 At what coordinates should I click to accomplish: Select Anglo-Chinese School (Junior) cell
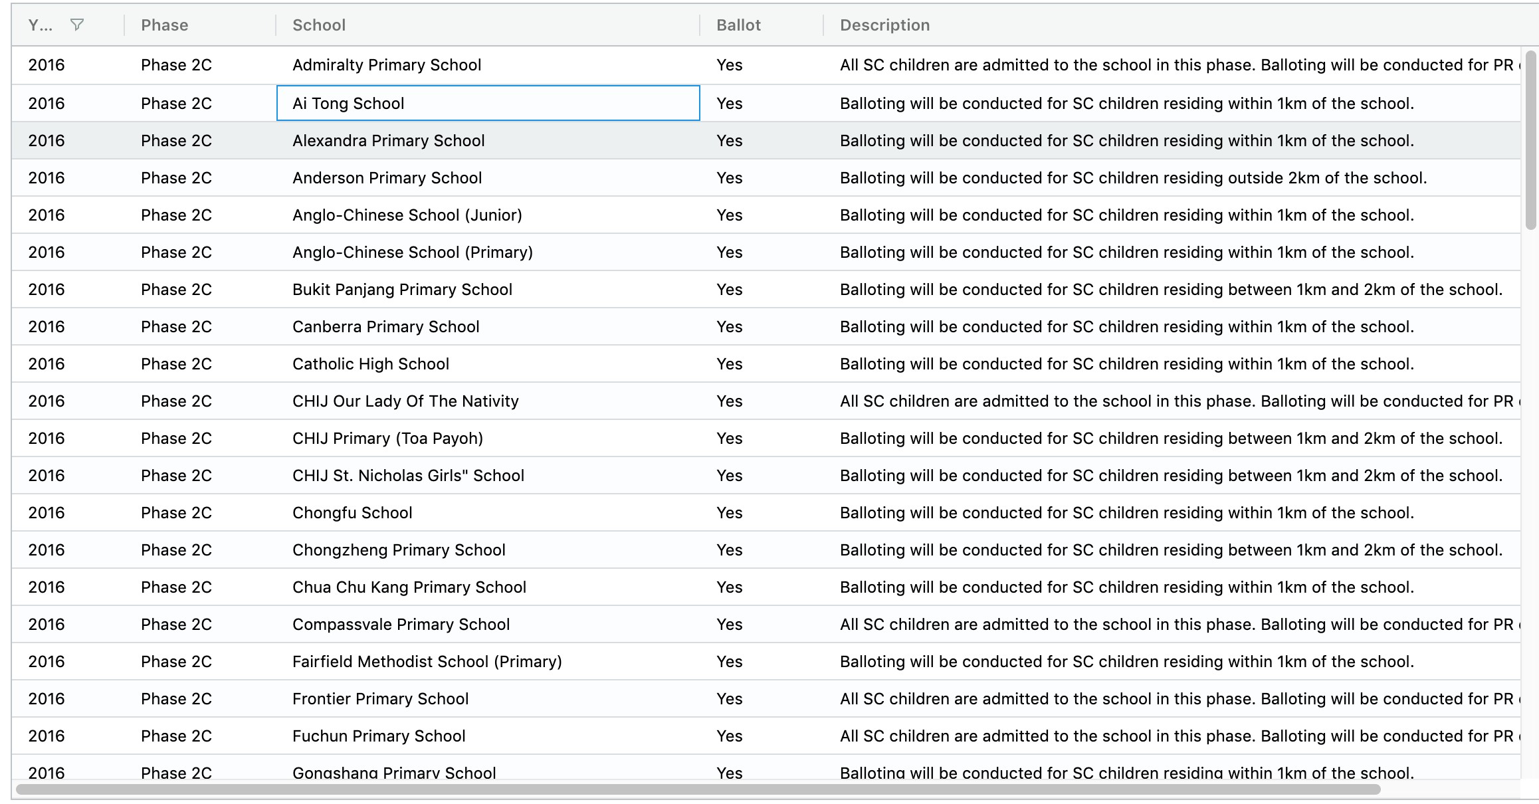coord(407,215)
